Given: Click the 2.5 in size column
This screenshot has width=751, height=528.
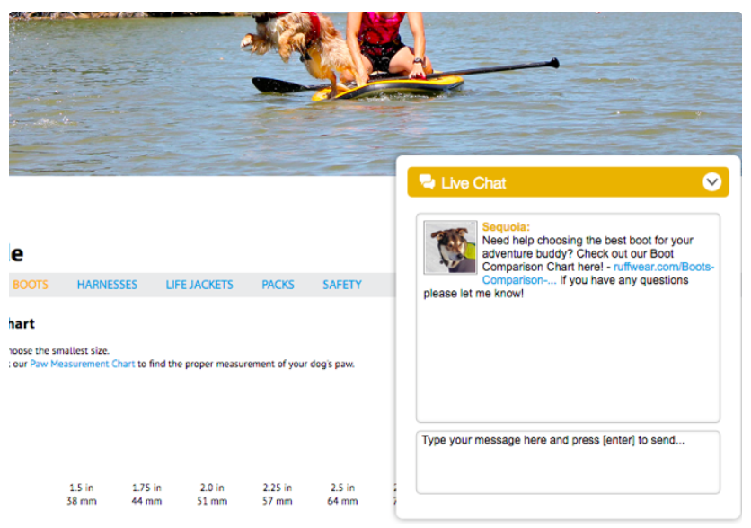Looking at the screenshot, I should click(343, 494).
